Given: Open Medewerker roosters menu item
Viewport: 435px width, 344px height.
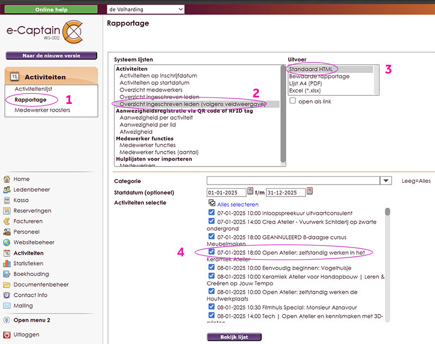Looking at the screenshot, I should (42, 110).
